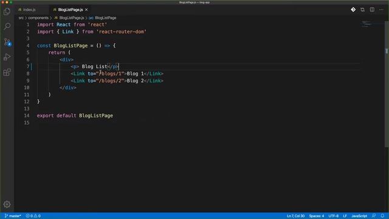Open the Explorer view in activity bar
Image resolution: width=389 pixels, height=219 pixels.
pos(7,12)
